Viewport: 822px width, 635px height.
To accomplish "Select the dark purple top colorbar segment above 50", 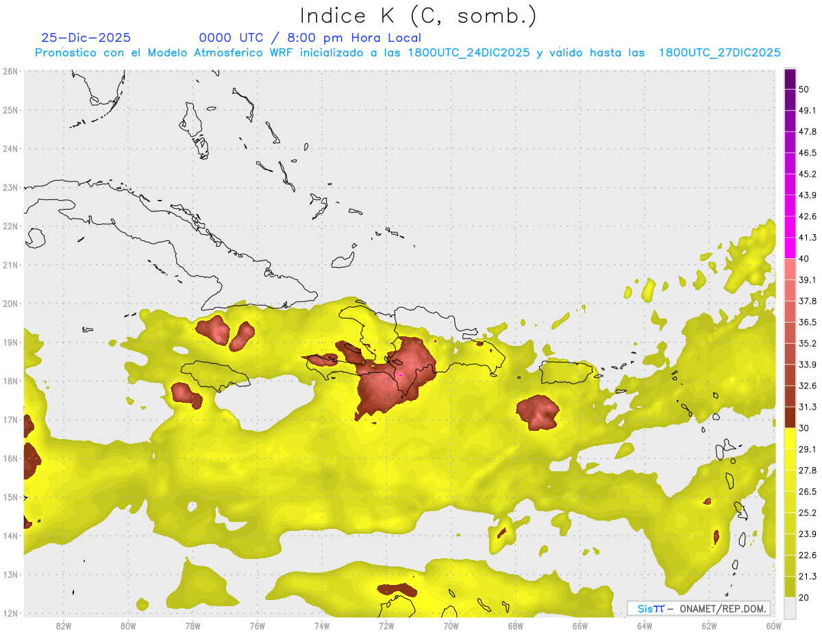I will (x=790, y=79).
